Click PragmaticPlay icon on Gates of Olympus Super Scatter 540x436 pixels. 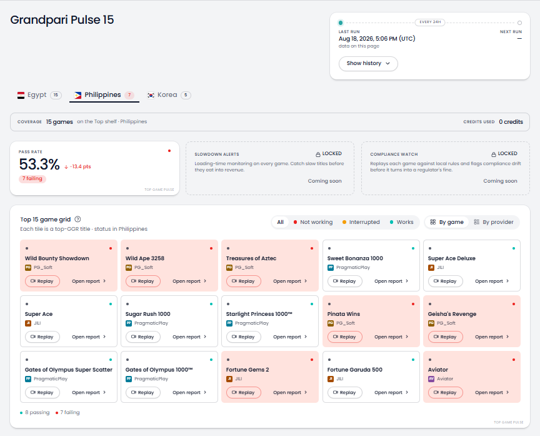point(28,379)
